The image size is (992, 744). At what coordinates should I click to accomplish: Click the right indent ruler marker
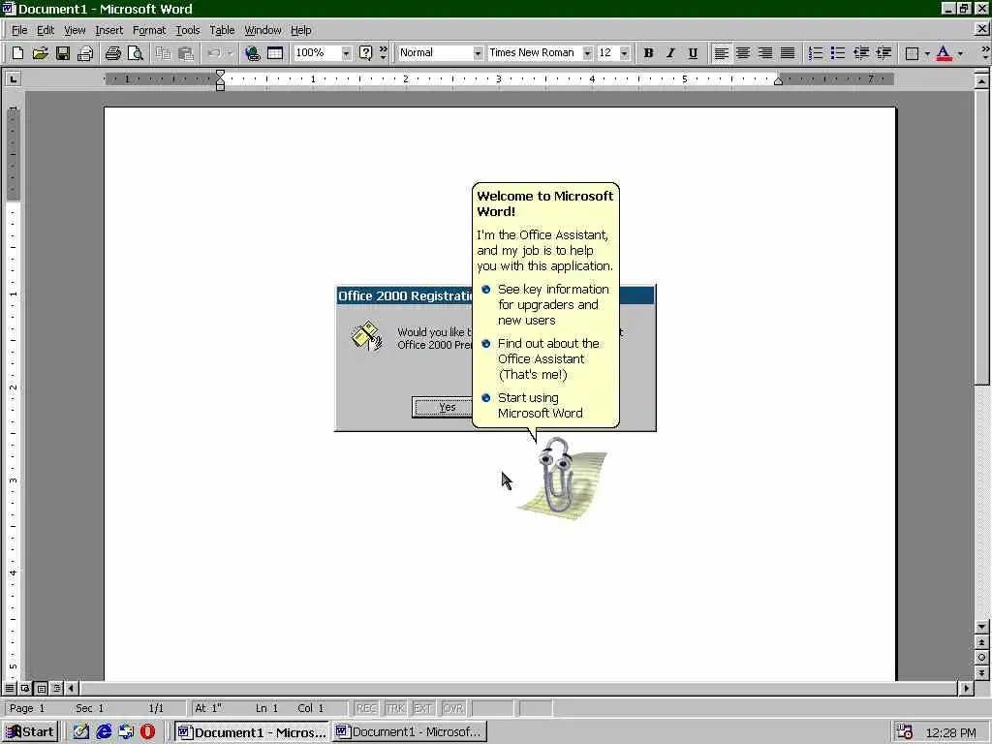click(x=778, y=81)
